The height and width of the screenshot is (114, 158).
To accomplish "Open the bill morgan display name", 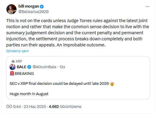I will (29, 6).
